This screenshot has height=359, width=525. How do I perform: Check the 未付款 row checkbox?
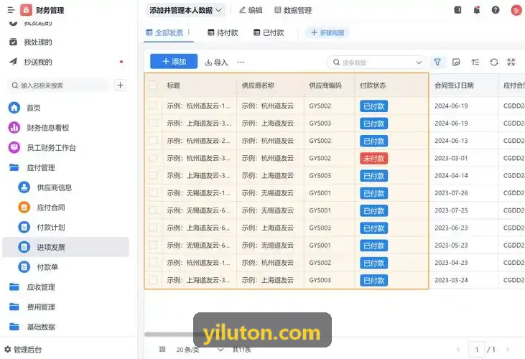(153, 158)
